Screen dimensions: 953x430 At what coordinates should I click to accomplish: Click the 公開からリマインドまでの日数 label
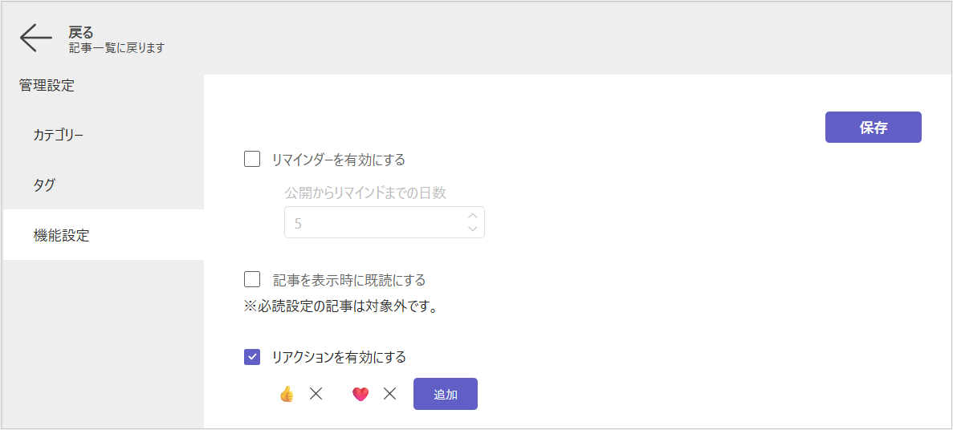coord(365,193)
